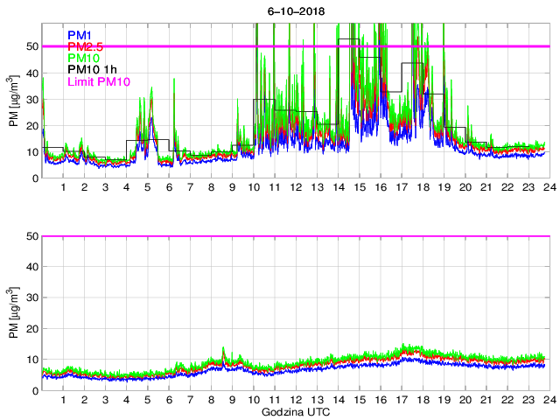Click the 0 y-axis tick on top chart

(x=33, y=178)
